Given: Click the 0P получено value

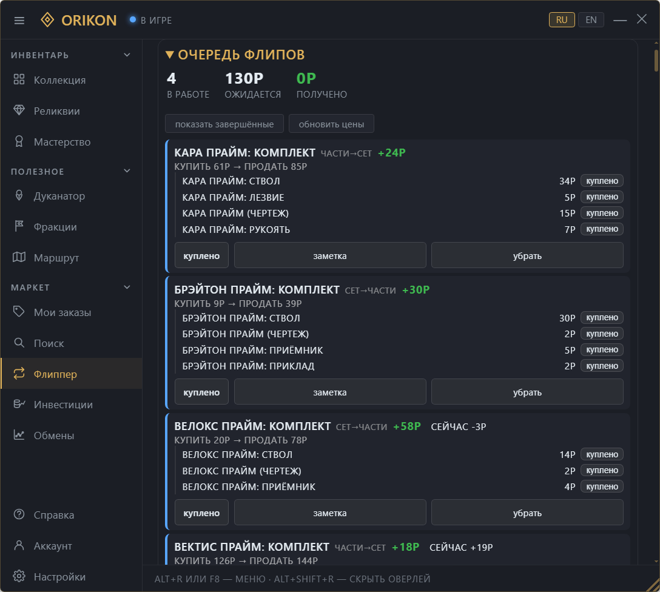Looking at the screenshot, I should (306, 79).
